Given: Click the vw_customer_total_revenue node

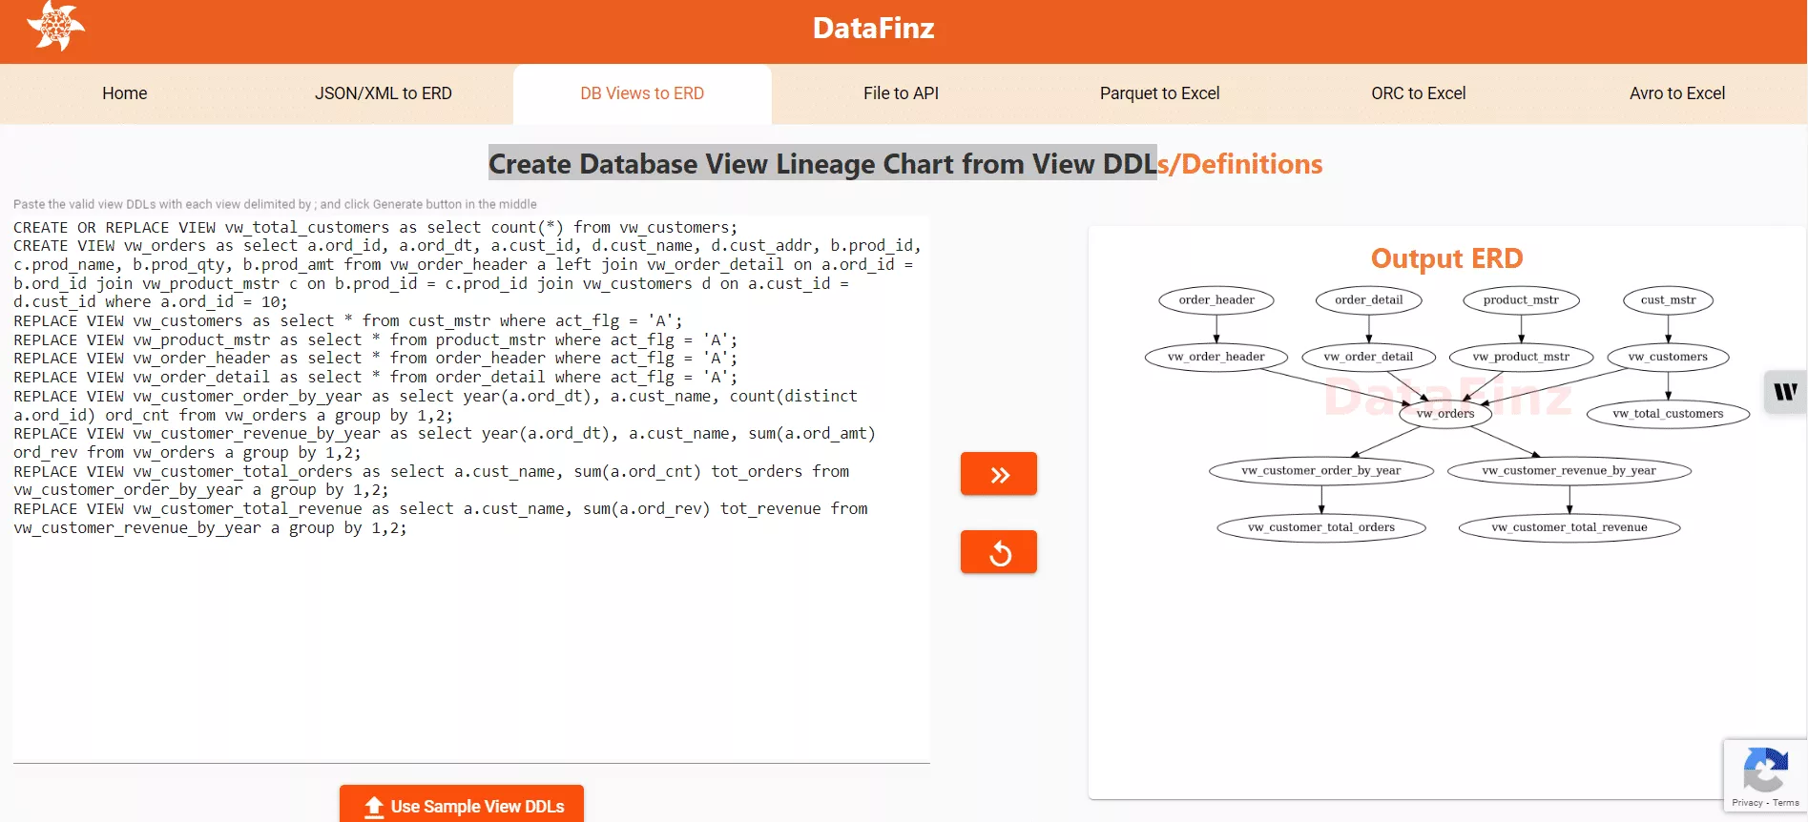Looking at the screenshot, I should [1569, 527].
